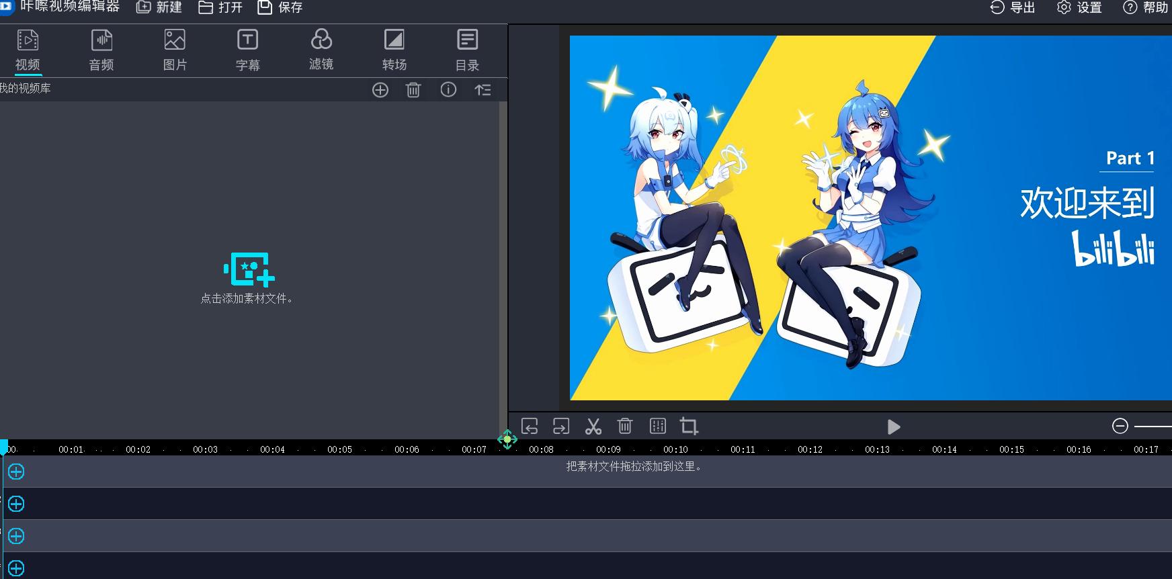1172x579 pixels.
Task: Show media info icon
Action: click(448, 90)
